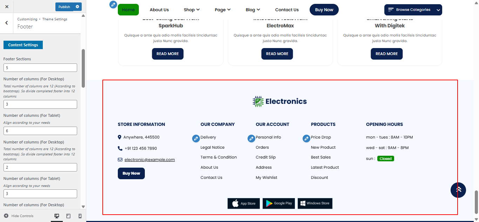Image resolution: width=479 pixels, height=222 pixels.
Task: Select the desktop preview icon
Action: click(56, 216)
